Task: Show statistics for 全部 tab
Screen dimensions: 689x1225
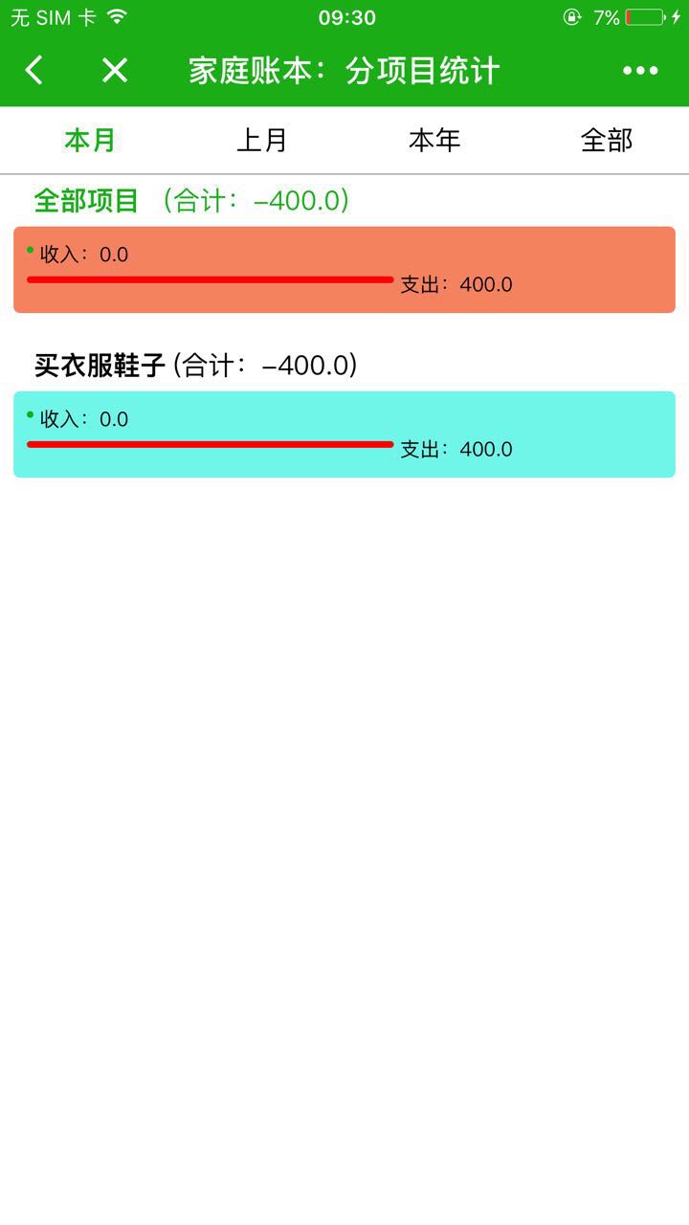Action: point(607,141)
